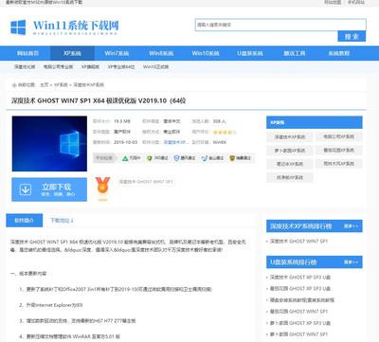Open the U盘装系统 nav tab
The width and height of the screenshot is (379, 342).
click(250, 53)
